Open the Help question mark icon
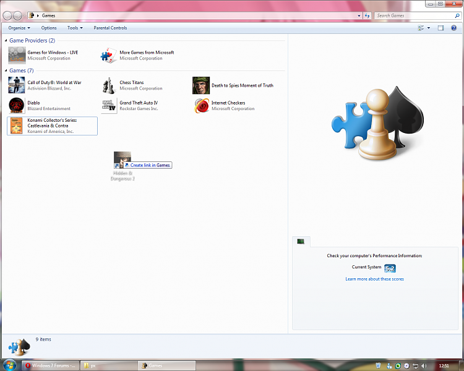Screen dimensions: 464x371 click(x=453, y=28)
